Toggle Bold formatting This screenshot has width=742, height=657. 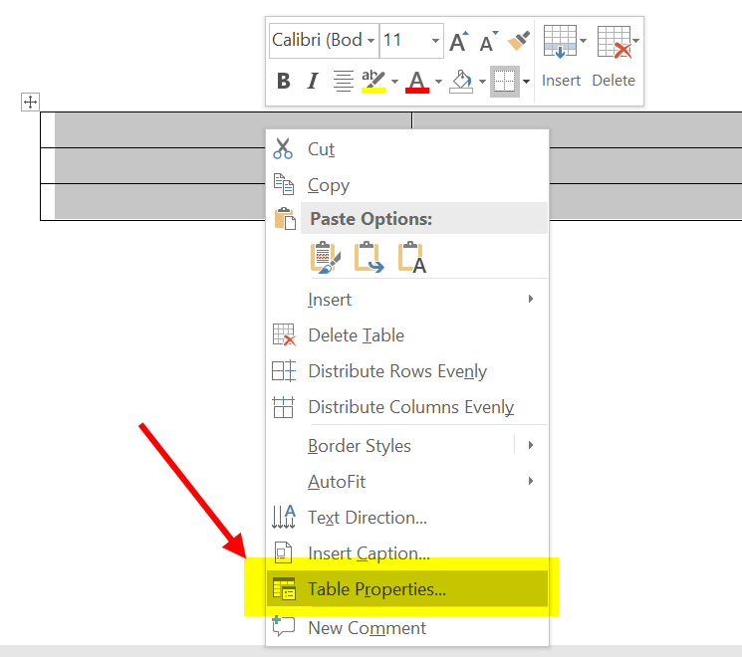tap(283, 82)
